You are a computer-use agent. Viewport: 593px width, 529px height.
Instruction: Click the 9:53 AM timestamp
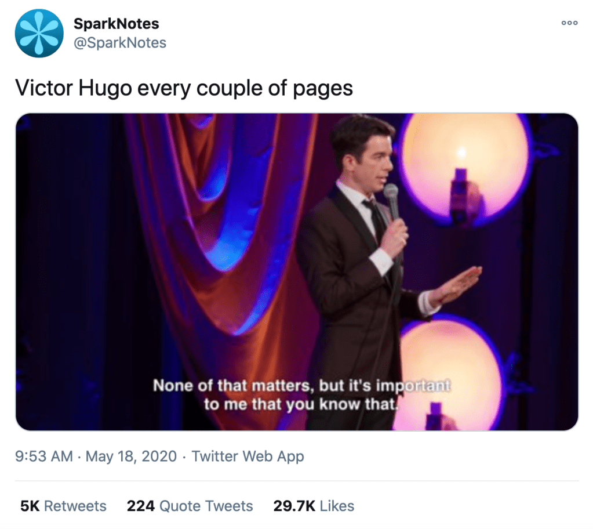click(44, 456)
